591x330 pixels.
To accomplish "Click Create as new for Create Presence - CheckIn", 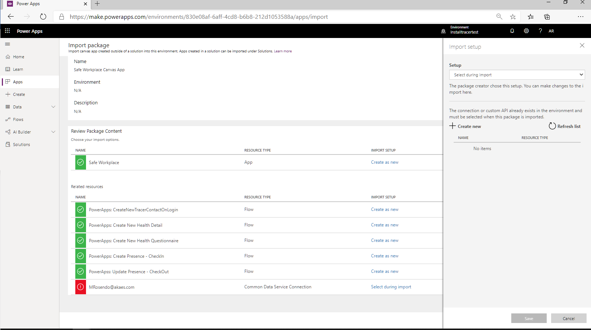I will [385, 256].
